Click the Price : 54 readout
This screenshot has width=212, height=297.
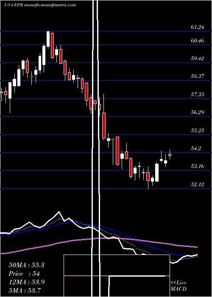pos(24,274)
